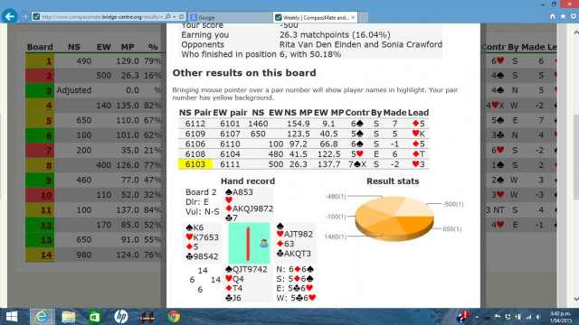Open favorites with the star icon

563,16
